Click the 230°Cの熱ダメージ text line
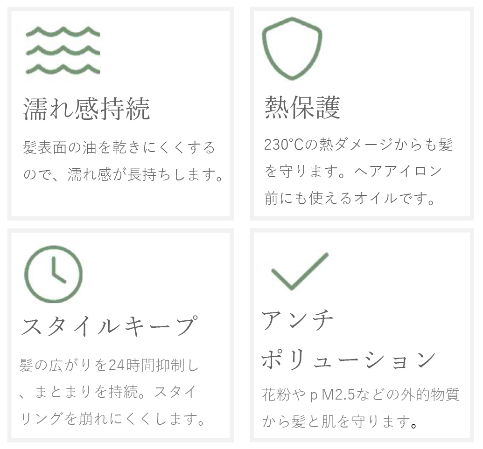The width and height of the screenshot is (483, 449). tap(358, 145)
